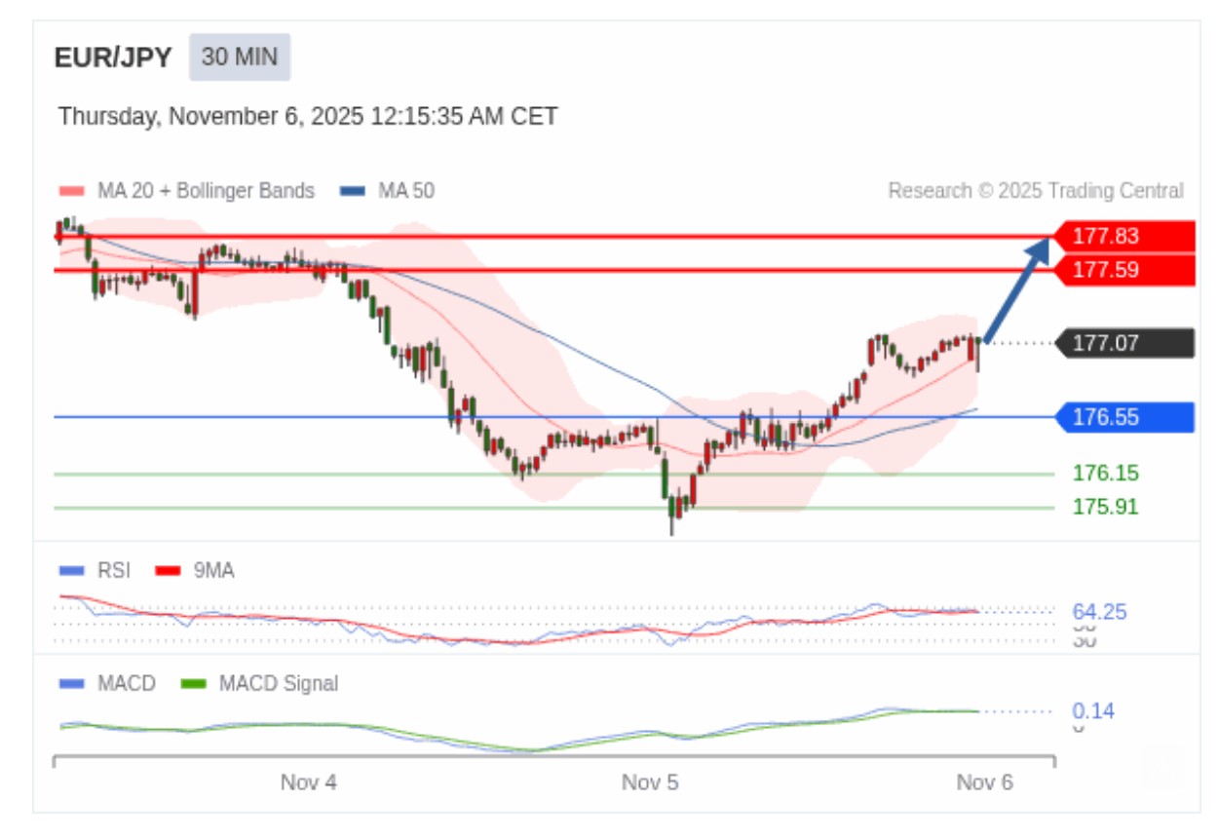This screenshot has width=1218, height=840.
Task: Toggle the MACD legend entry
Action: point(107,684)
